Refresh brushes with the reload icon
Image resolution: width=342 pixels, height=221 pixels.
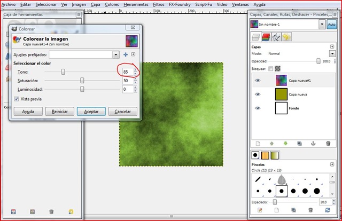(327, 210)
